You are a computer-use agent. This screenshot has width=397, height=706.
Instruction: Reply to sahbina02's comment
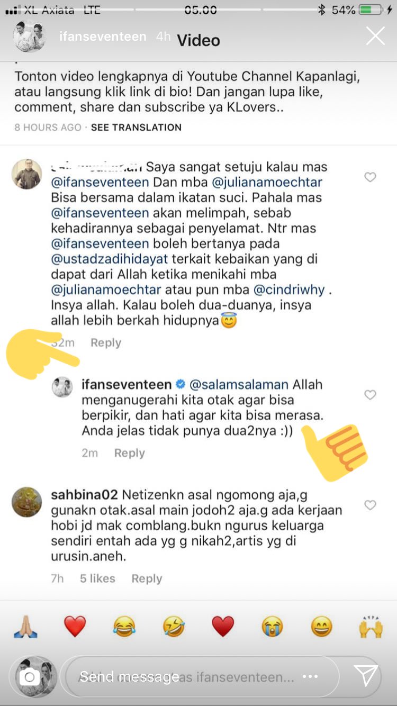click(147, 578)
